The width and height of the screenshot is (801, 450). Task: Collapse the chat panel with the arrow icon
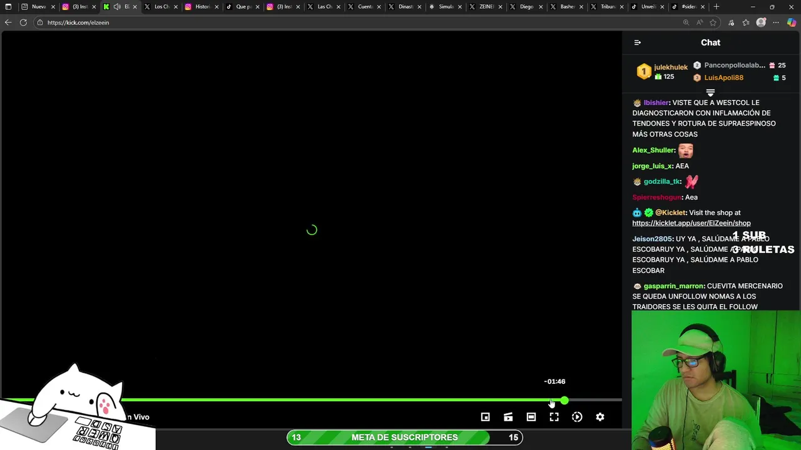tap(637, 42)
